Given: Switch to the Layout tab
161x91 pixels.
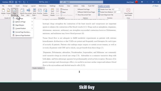Looking at the screenshot, I should (33, 6).
